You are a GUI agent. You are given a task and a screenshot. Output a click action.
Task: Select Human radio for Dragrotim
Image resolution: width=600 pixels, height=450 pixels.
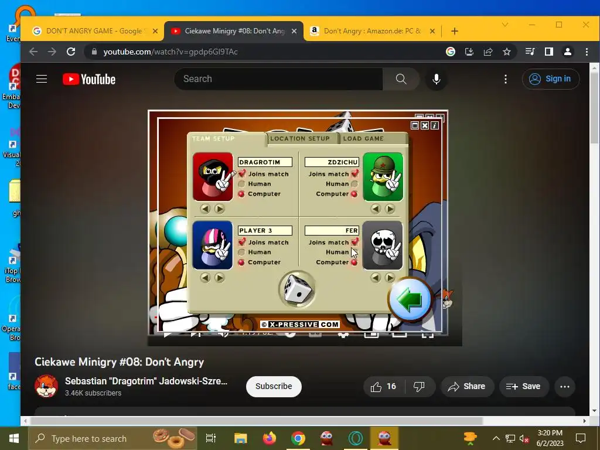[241, 184]
